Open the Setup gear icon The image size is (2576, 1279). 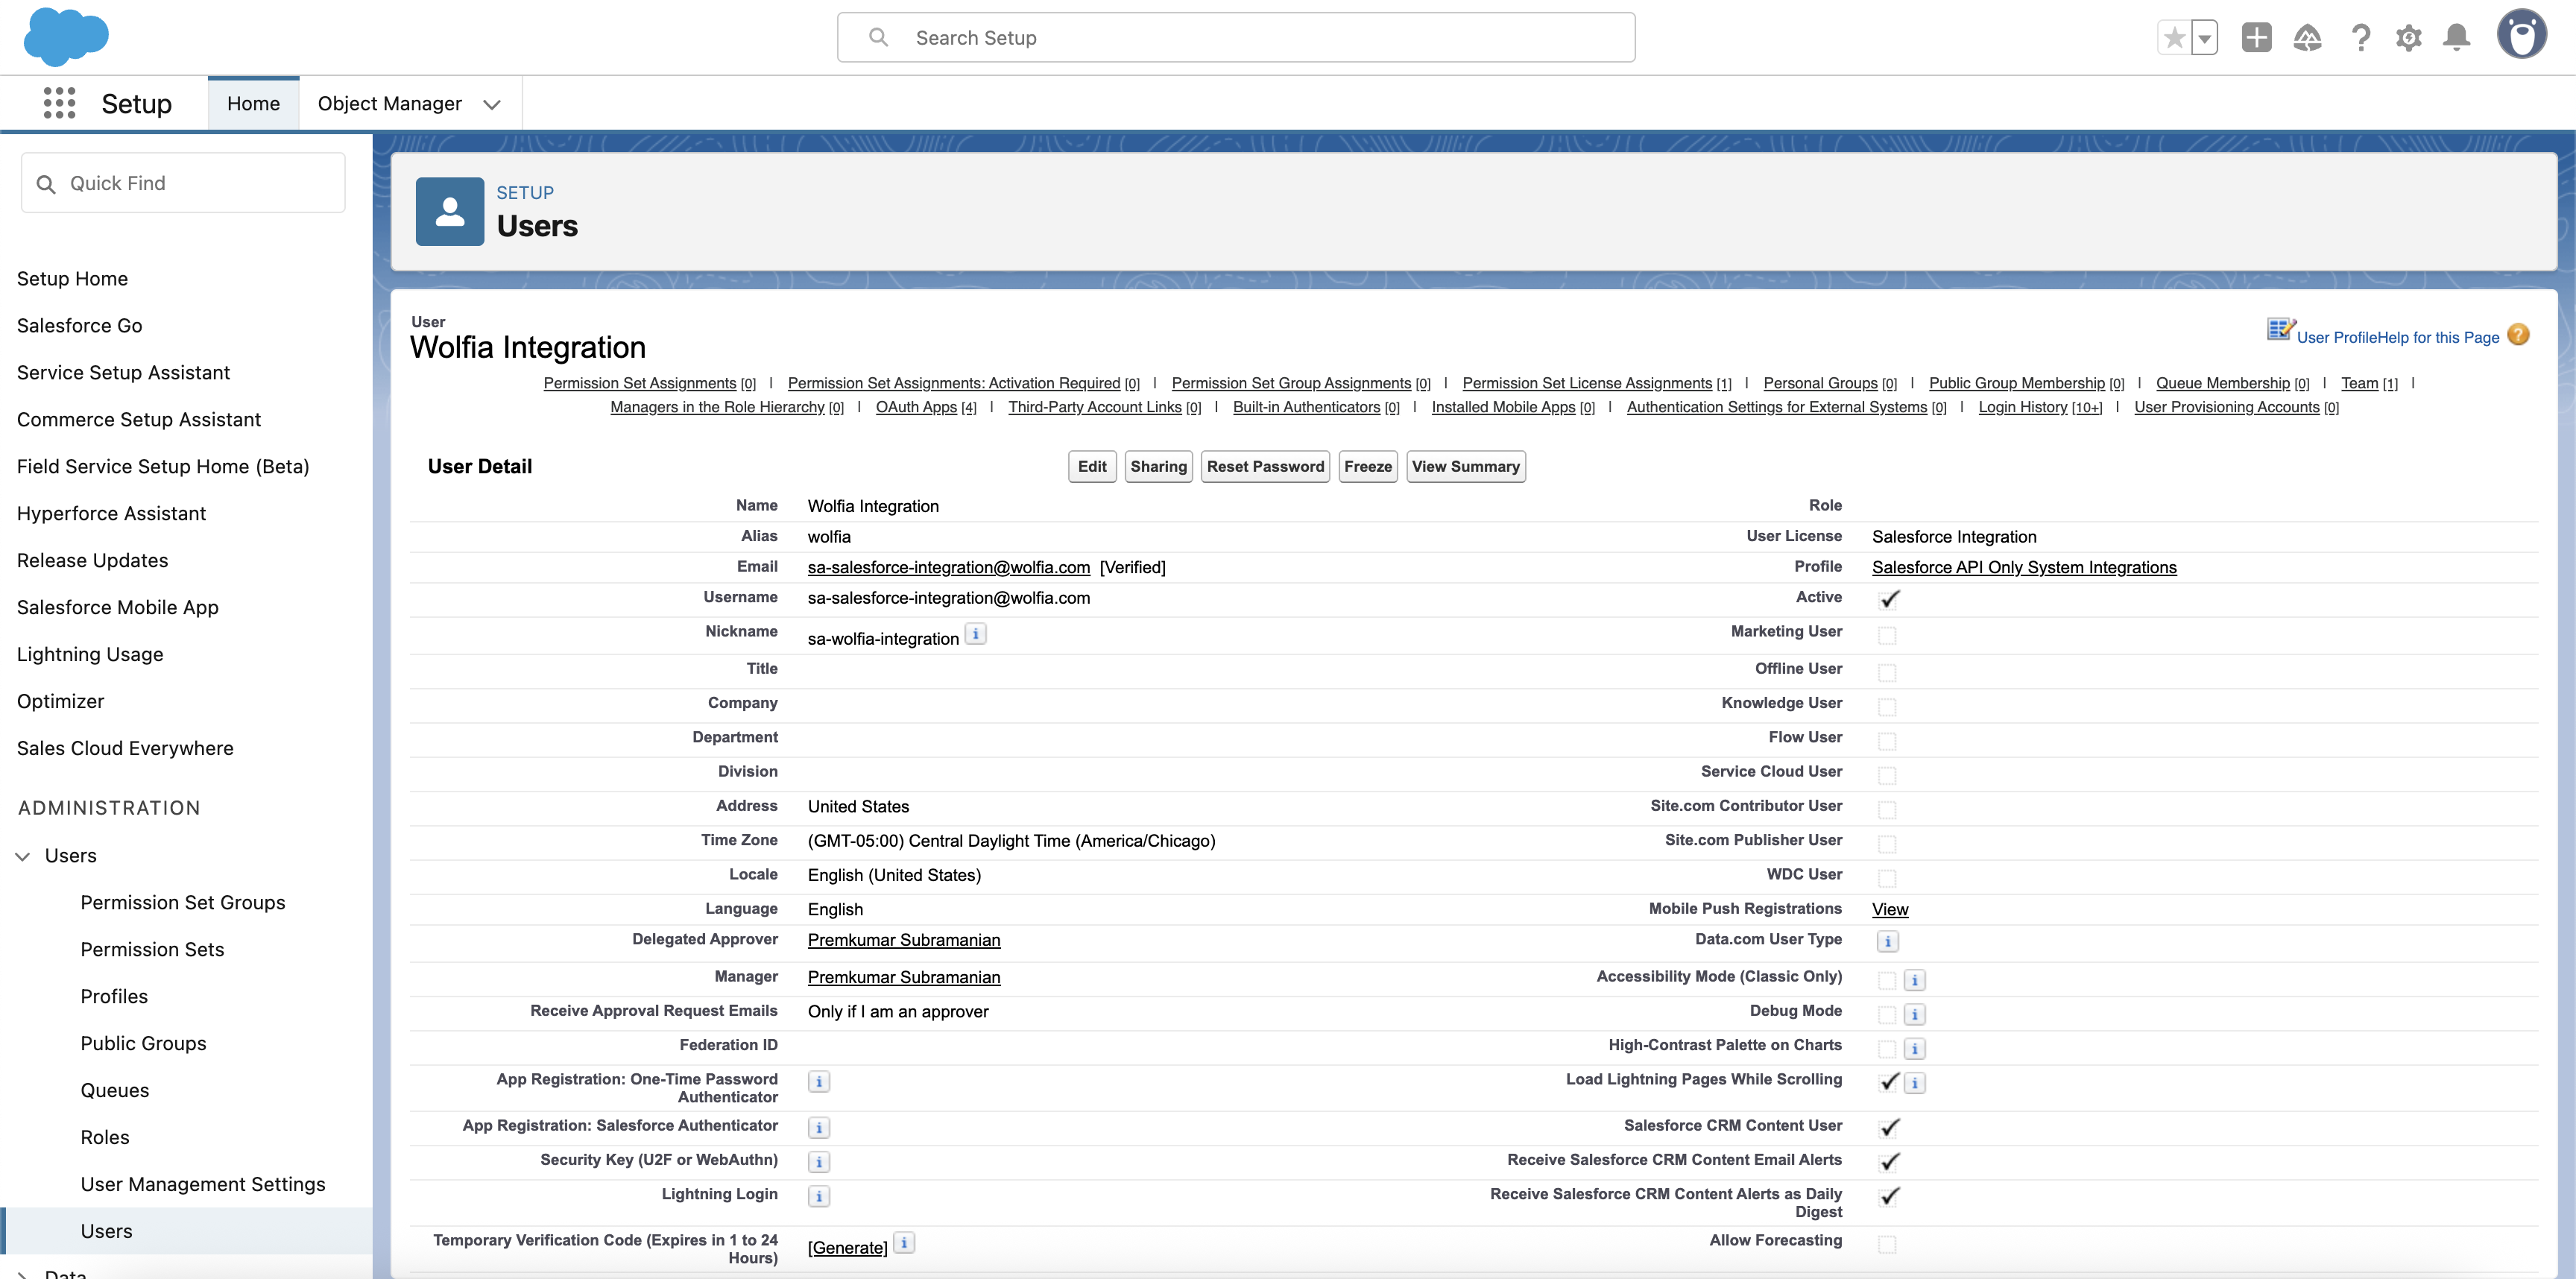point(2410,37)
